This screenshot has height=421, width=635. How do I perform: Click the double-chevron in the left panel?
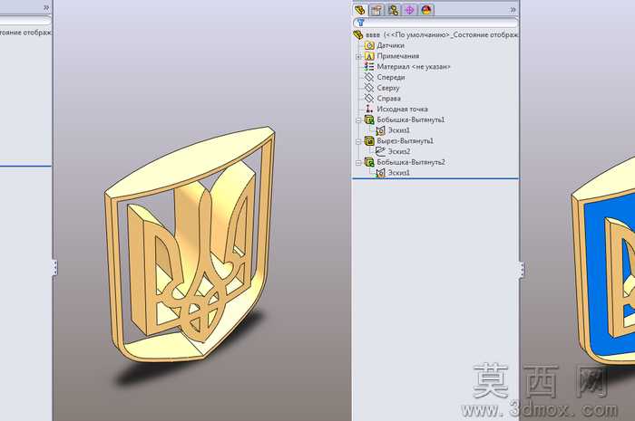click(x=46, y=7)
